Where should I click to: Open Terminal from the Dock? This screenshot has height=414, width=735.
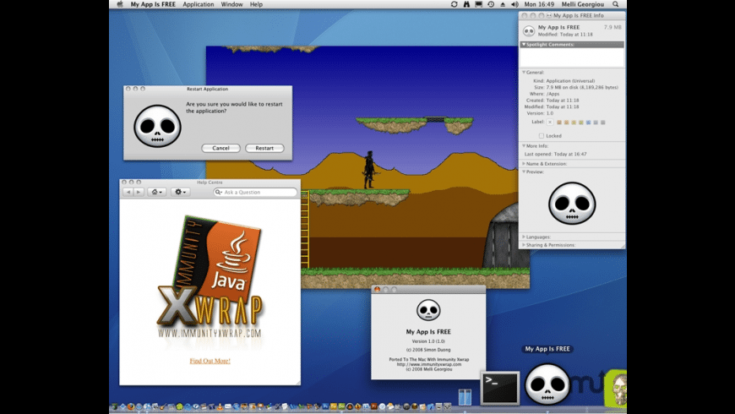[500, 388]
